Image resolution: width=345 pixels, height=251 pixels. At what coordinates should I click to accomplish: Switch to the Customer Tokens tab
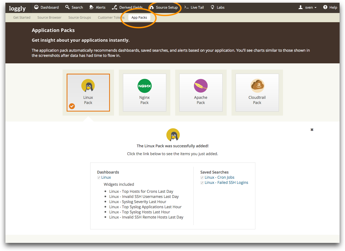coord(111,17)
